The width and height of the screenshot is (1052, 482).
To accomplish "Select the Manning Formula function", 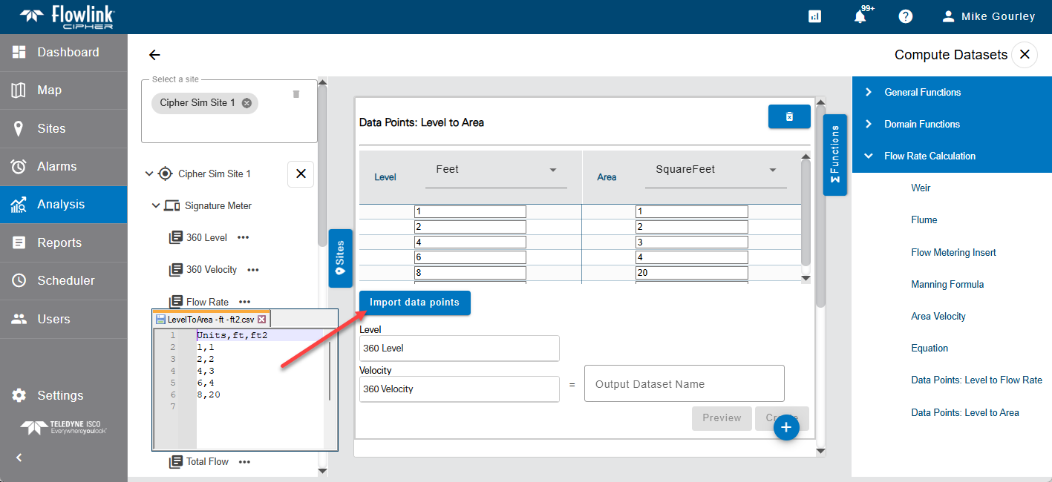I will 947,285.
